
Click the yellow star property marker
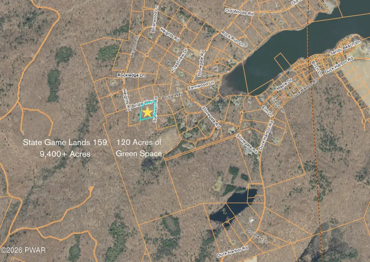click(147, 113)
